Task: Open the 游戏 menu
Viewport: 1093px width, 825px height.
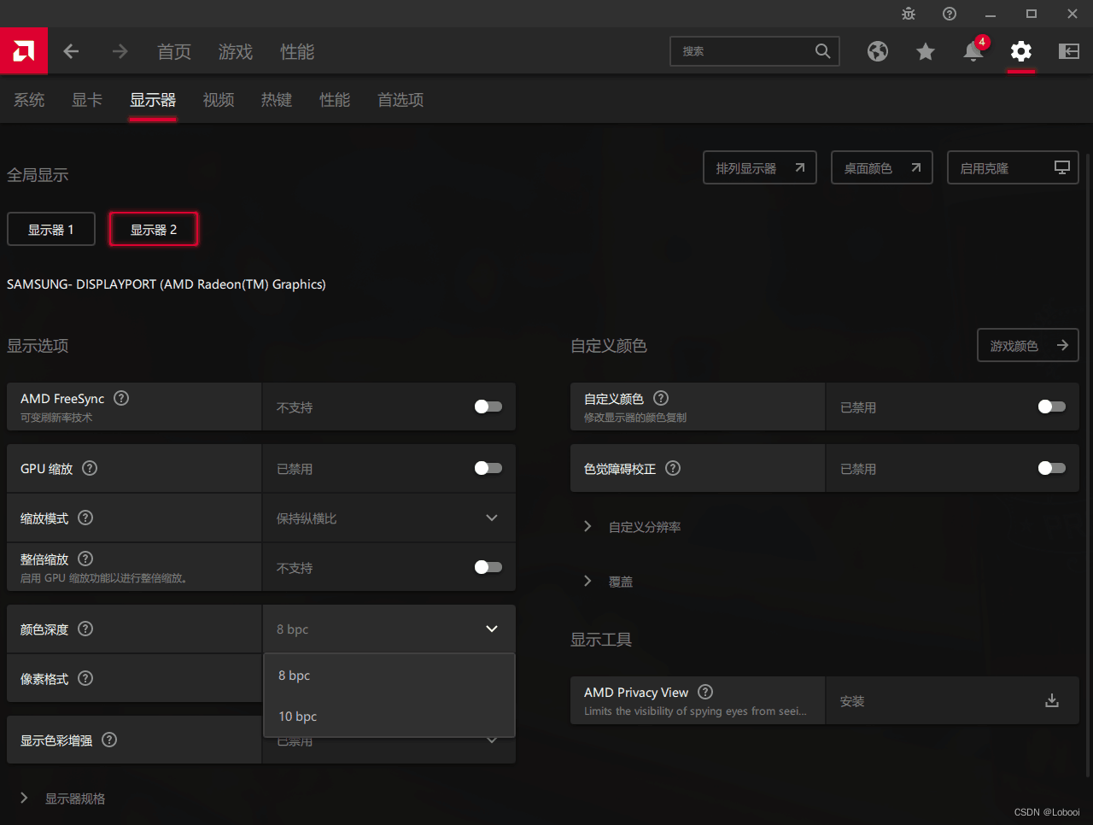Action: (x=236, y=51)
